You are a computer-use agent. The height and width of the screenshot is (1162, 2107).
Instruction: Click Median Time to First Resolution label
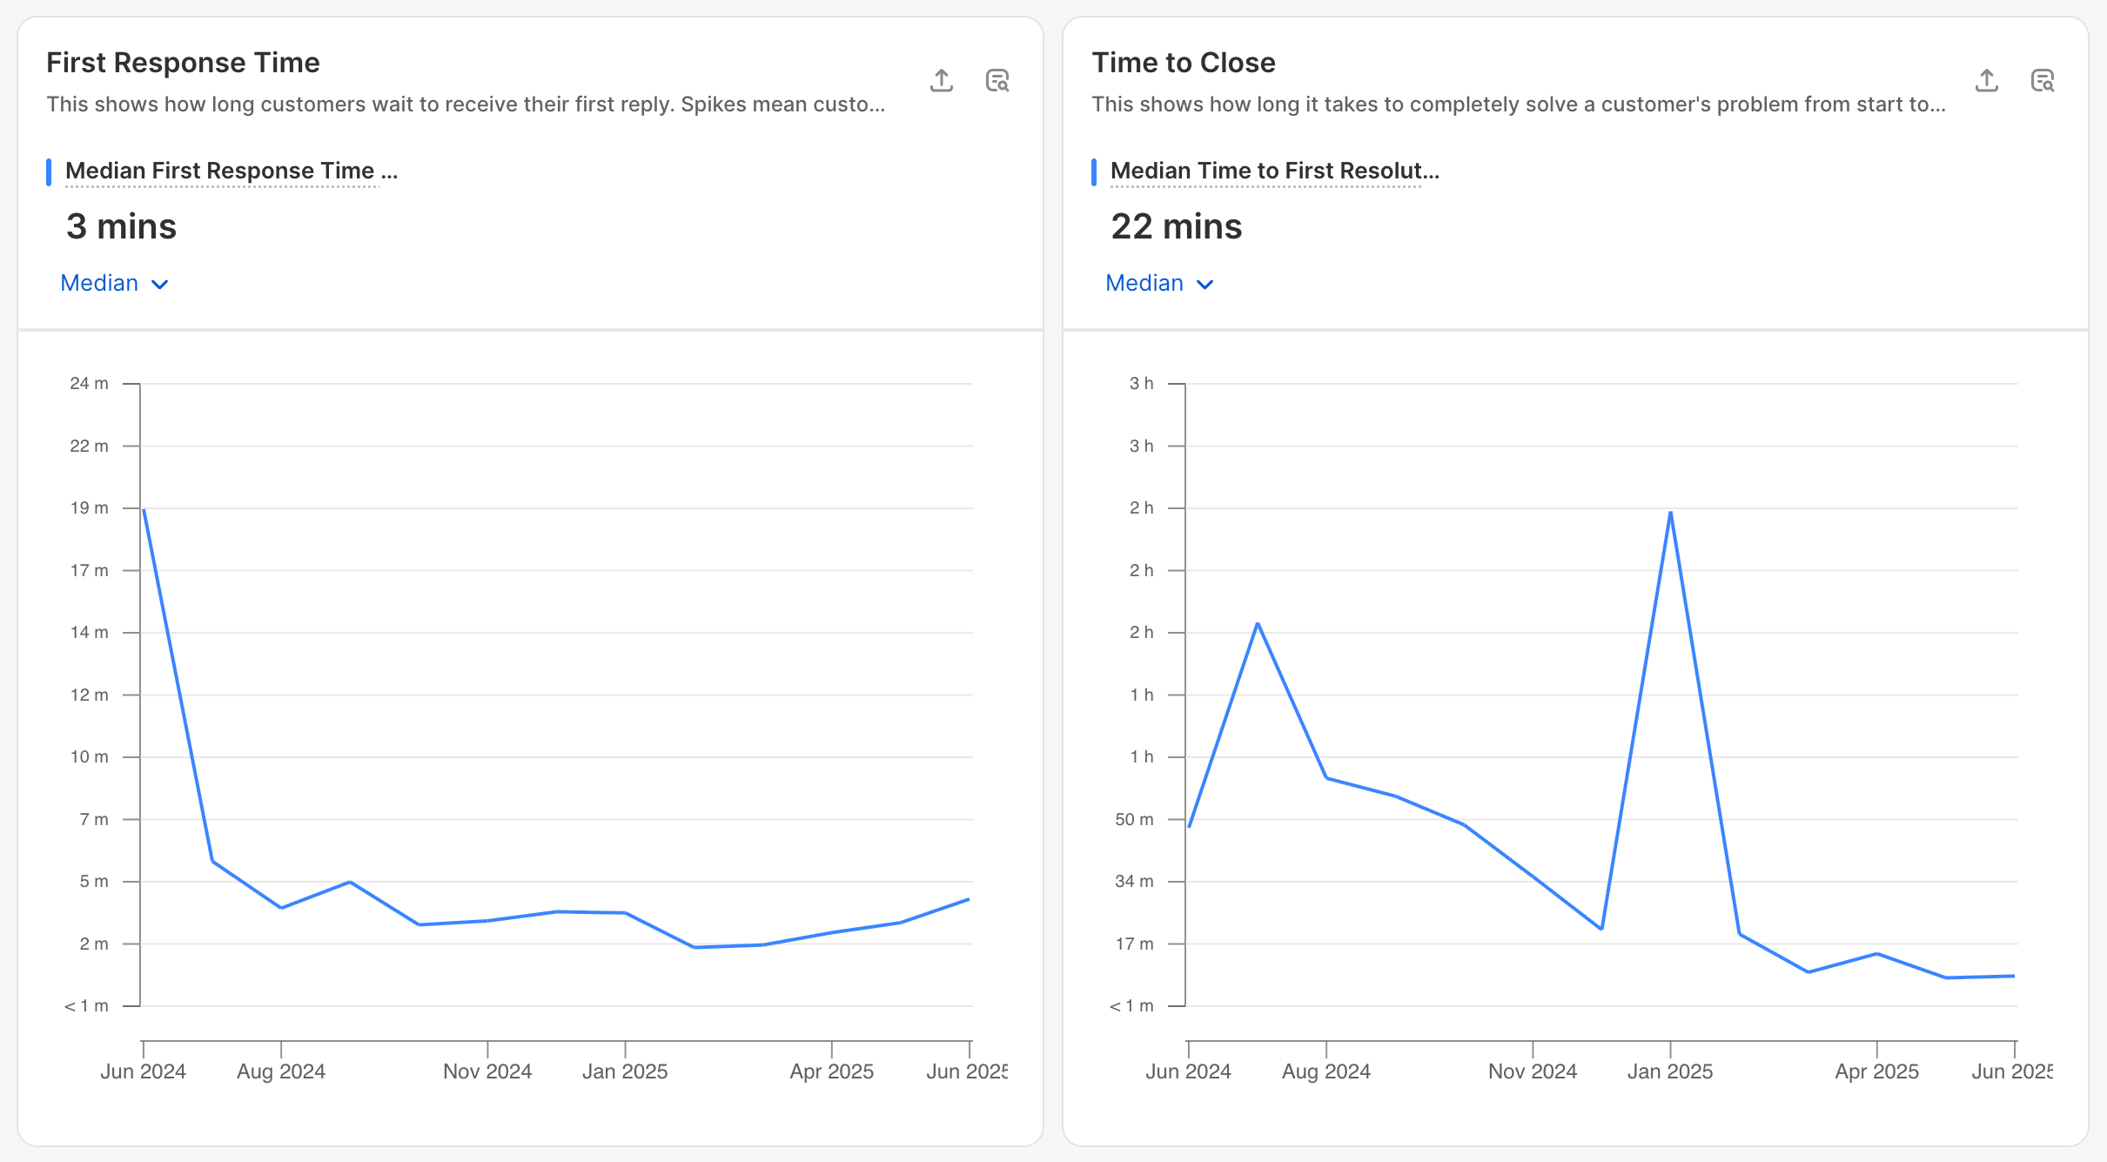[1274, 171]
